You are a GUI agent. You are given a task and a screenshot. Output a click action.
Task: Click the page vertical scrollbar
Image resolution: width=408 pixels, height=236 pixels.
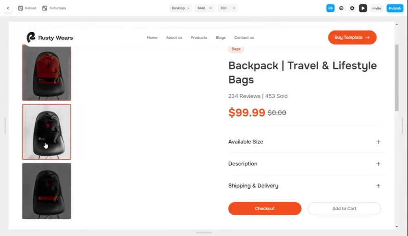tap(397, 78)
